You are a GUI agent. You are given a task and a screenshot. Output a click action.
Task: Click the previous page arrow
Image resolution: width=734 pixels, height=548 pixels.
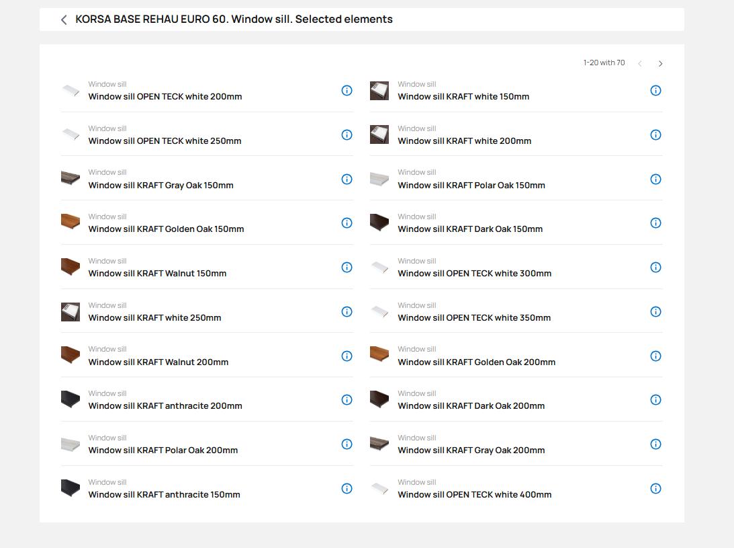pos(640,63)
